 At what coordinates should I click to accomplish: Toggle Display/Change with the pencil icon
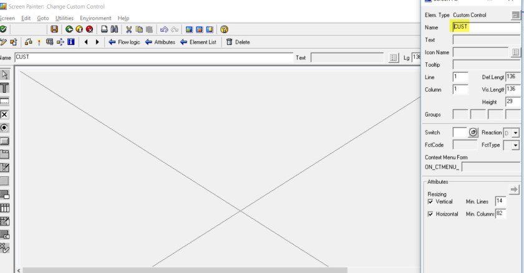click(x=3, y=42)
